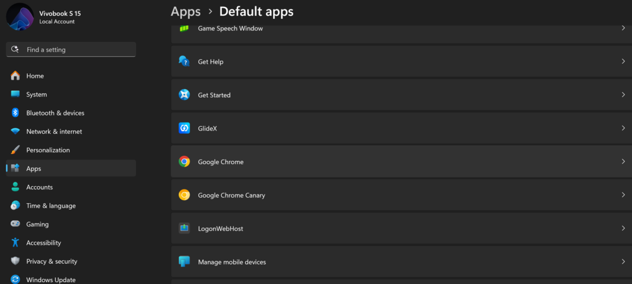Click the Get Started label text
The height and width of the screenshot is (284, 632).
point(214,95)
